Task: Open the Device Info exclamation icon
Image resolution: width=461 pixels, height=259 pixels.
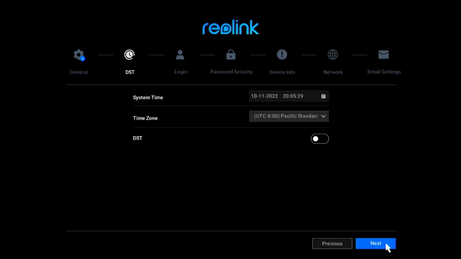Action: 282,55
